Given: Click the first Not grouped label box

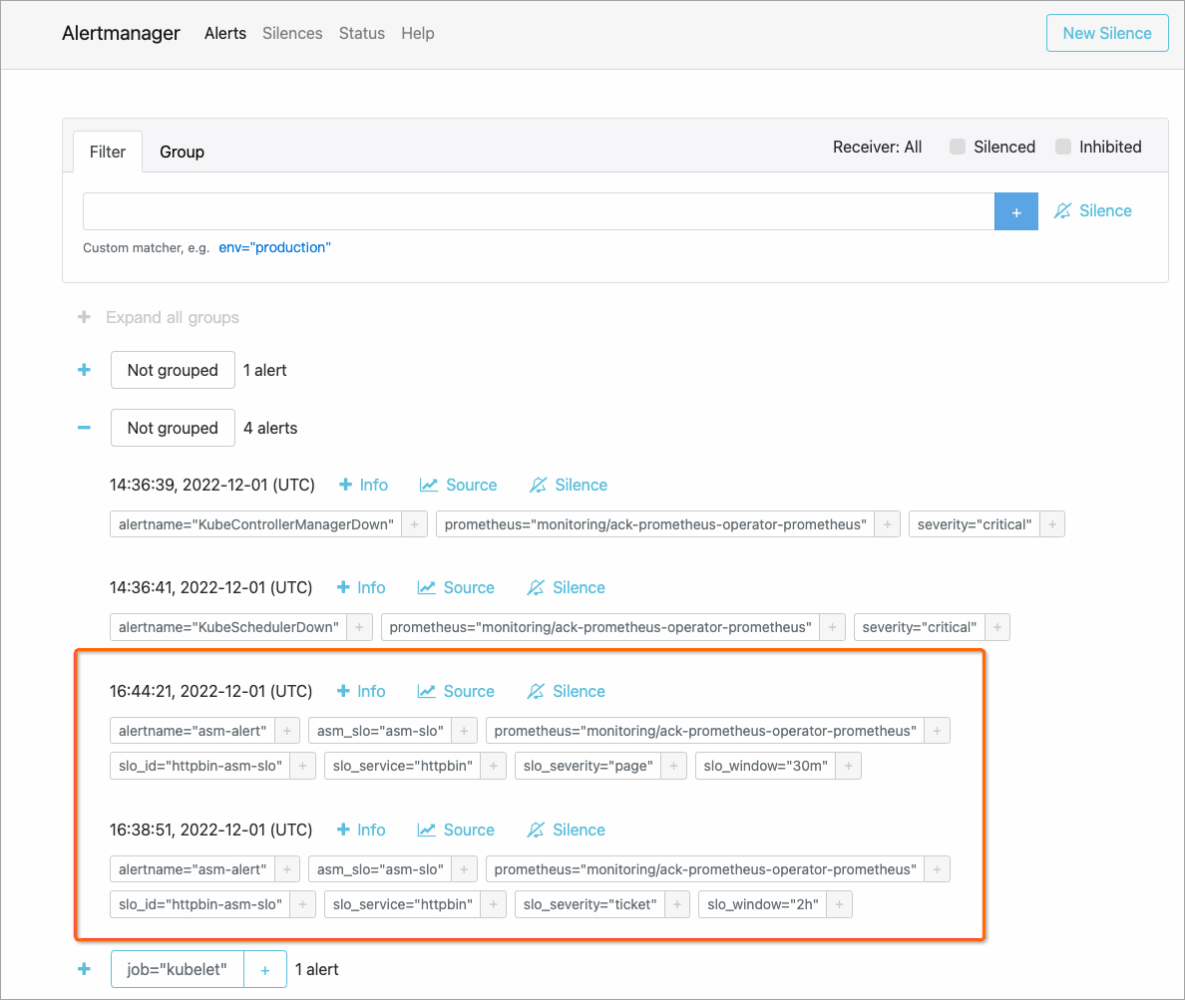Looking at the screenshot, I should click(x=174, y=370).
